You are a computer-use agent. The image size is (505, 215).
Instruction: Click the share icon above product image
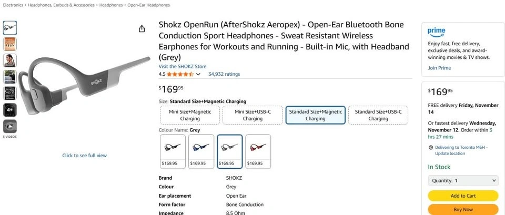pyautogui.click(x=142, y=29)
